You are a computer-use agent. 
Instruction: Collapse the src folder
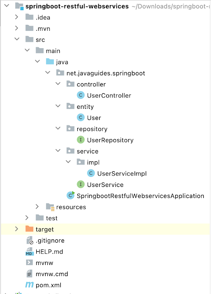point(17,39)
